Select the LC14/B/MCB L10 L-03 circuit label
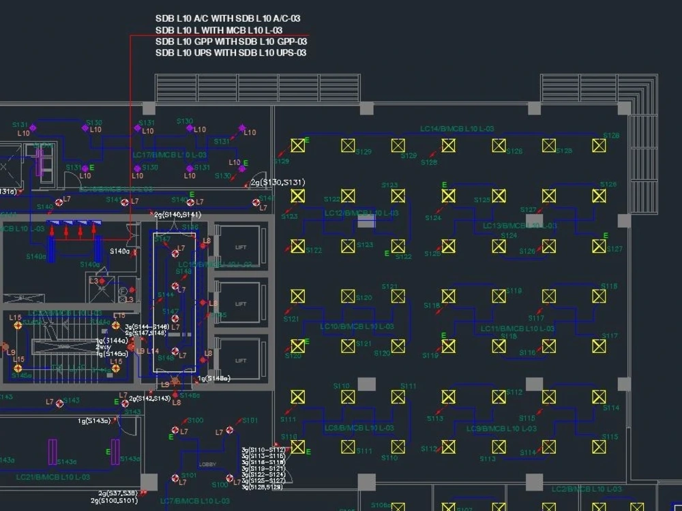Screen dimensions: 682x511 tap(458, 126)
